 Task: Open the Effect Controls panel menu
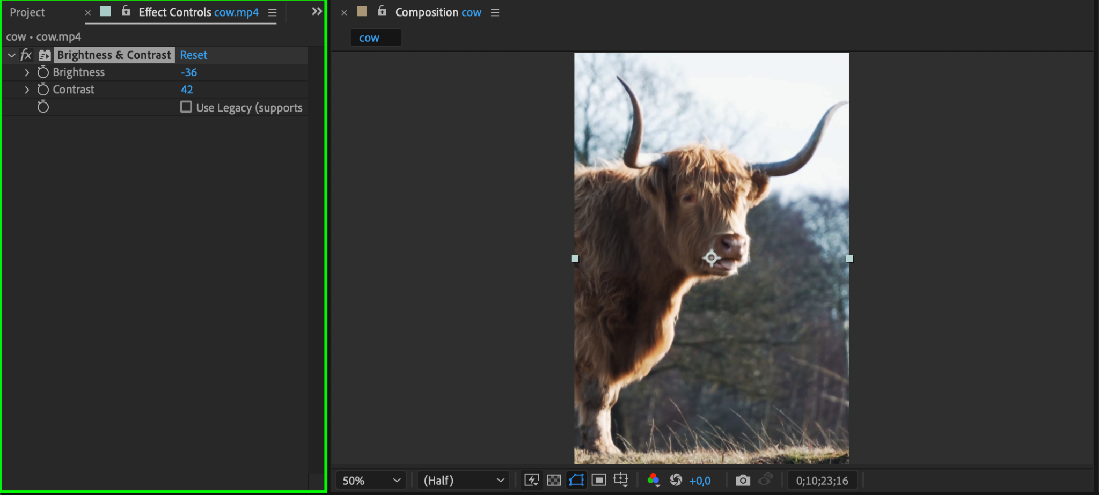[x=273, y=13]
